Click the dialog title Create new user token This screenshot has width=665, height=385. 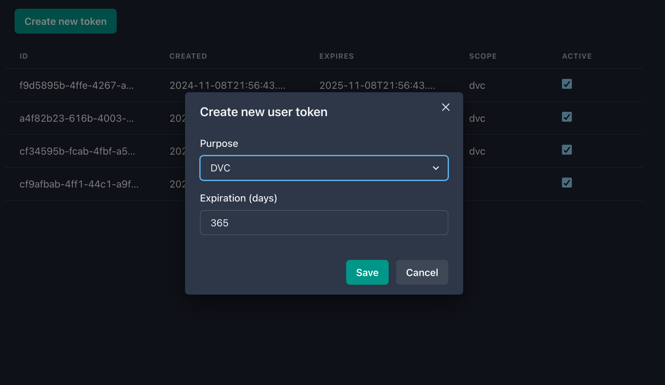point(264,112)
